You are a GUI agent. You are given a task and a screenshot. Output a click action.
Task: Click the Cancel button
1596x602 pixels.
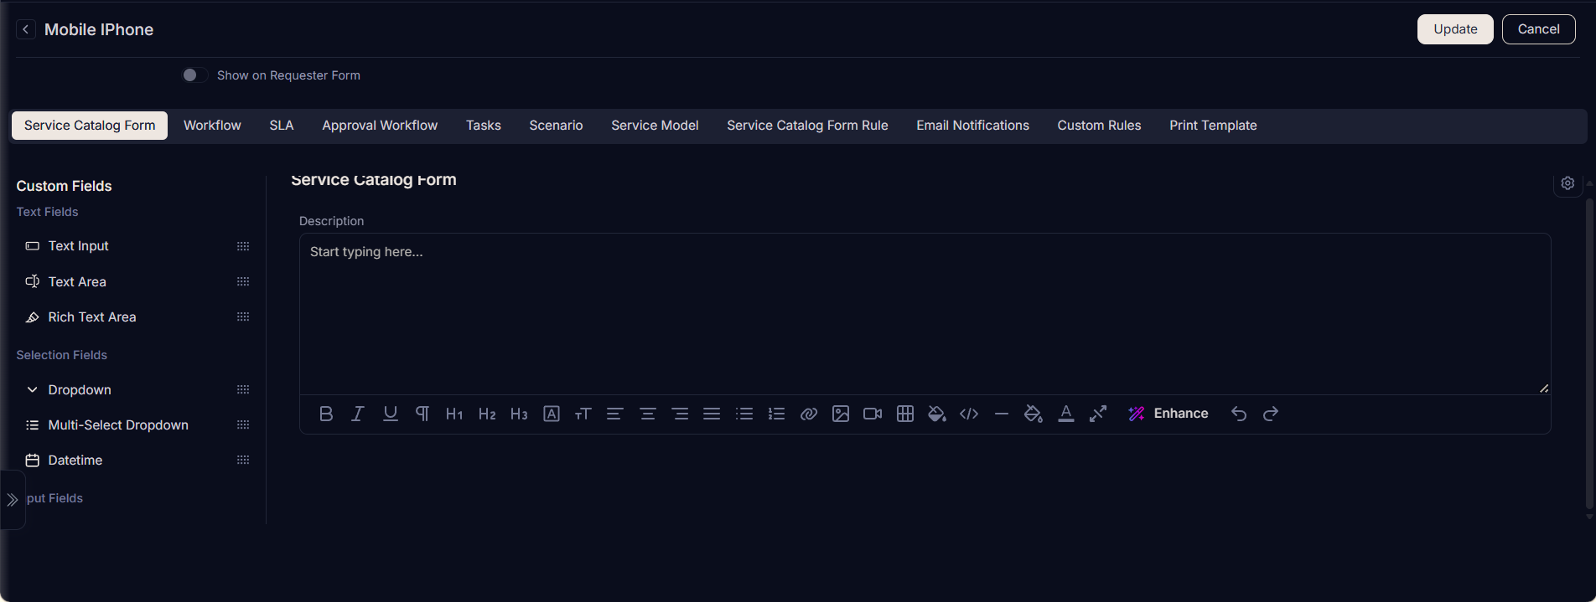(x=1538, y=29)
